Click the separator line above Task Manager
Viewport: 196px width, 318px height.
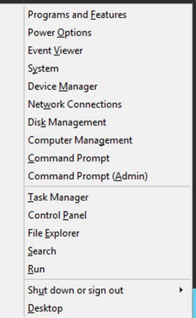(108, 186)
